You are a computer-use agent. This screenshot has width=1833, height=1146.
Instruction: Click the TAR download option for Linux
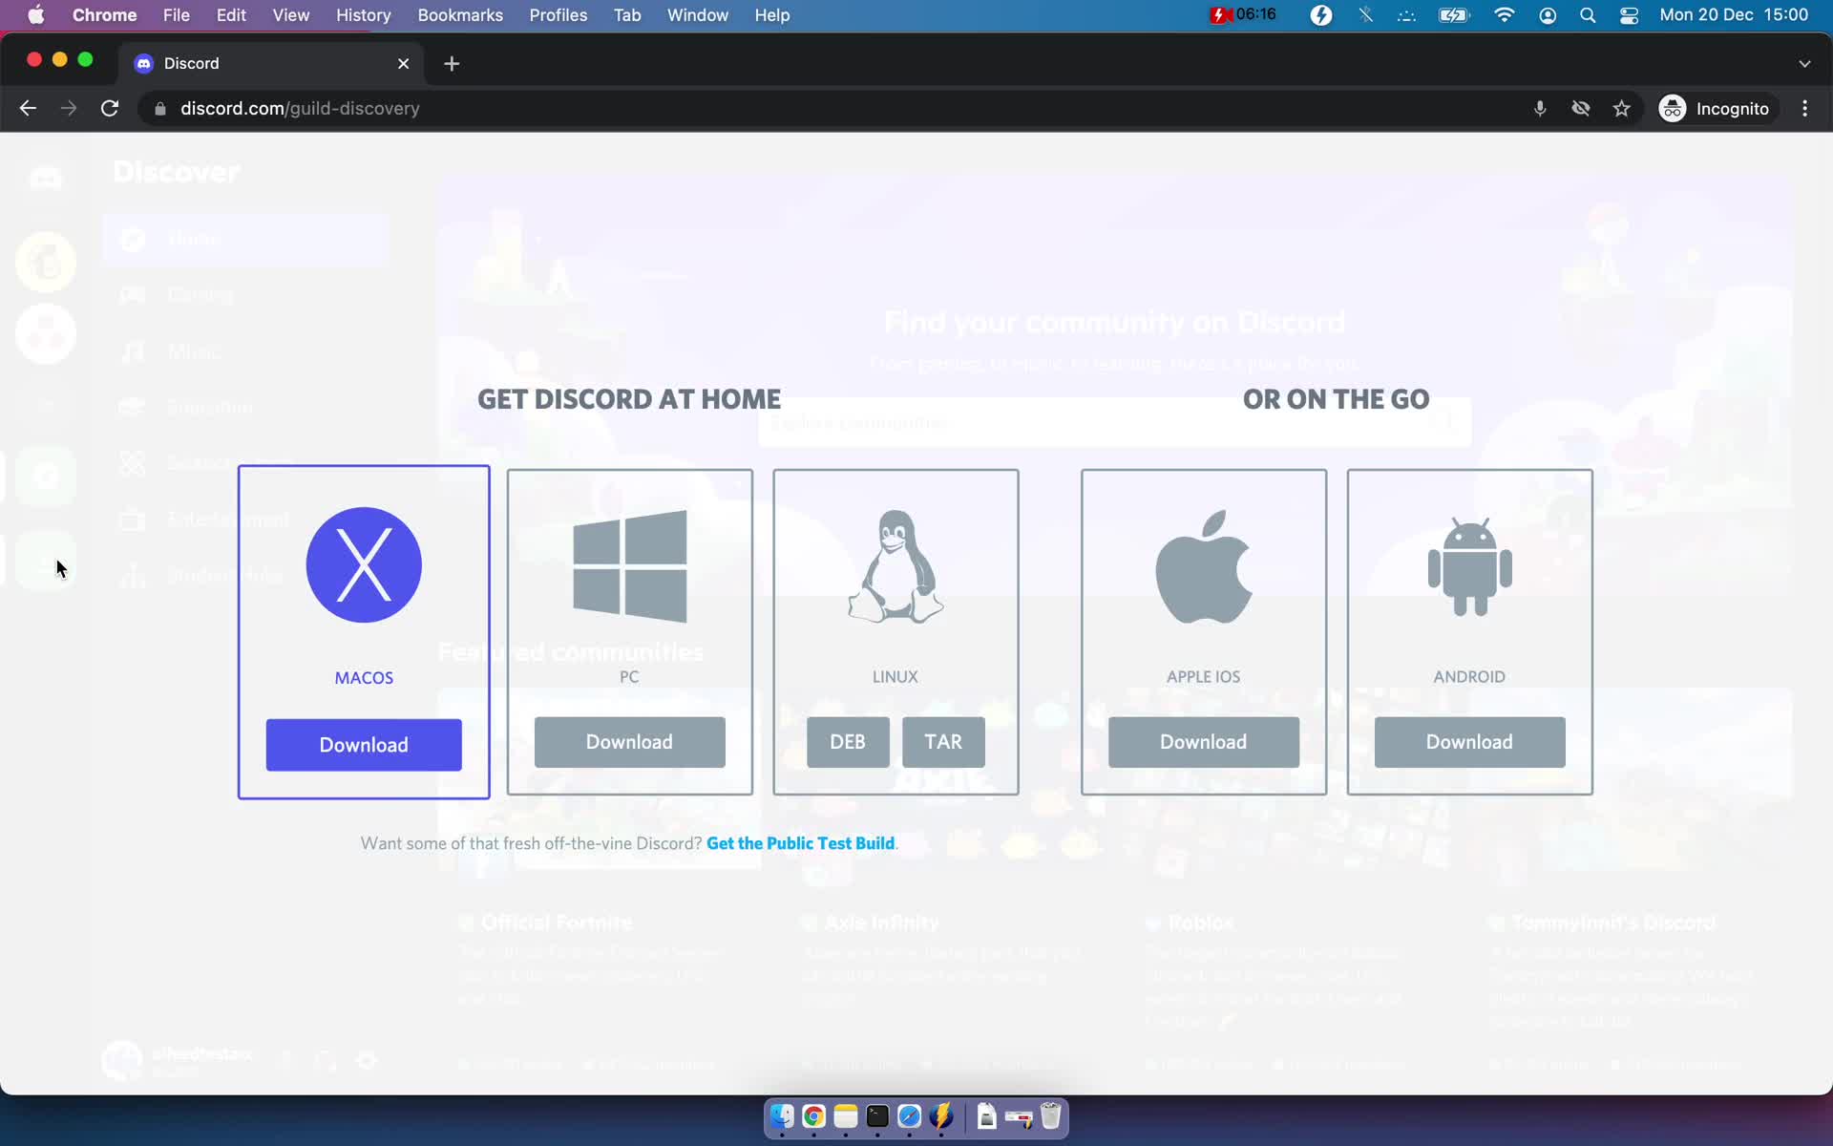point(943,741)
